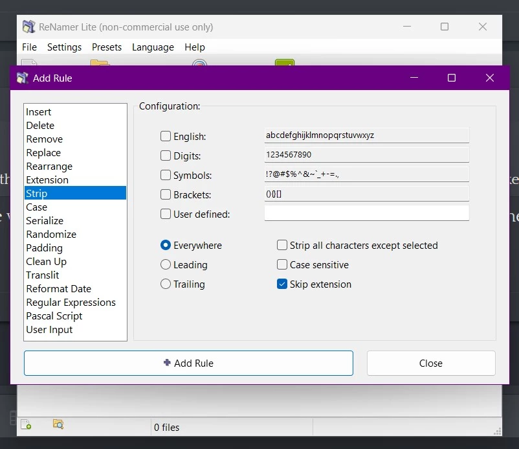Select the Rearrange rule

[76, 166]
